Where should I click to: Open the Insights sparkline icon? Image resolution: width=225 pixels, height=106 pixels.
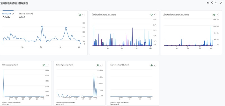[x=216, y=3]
